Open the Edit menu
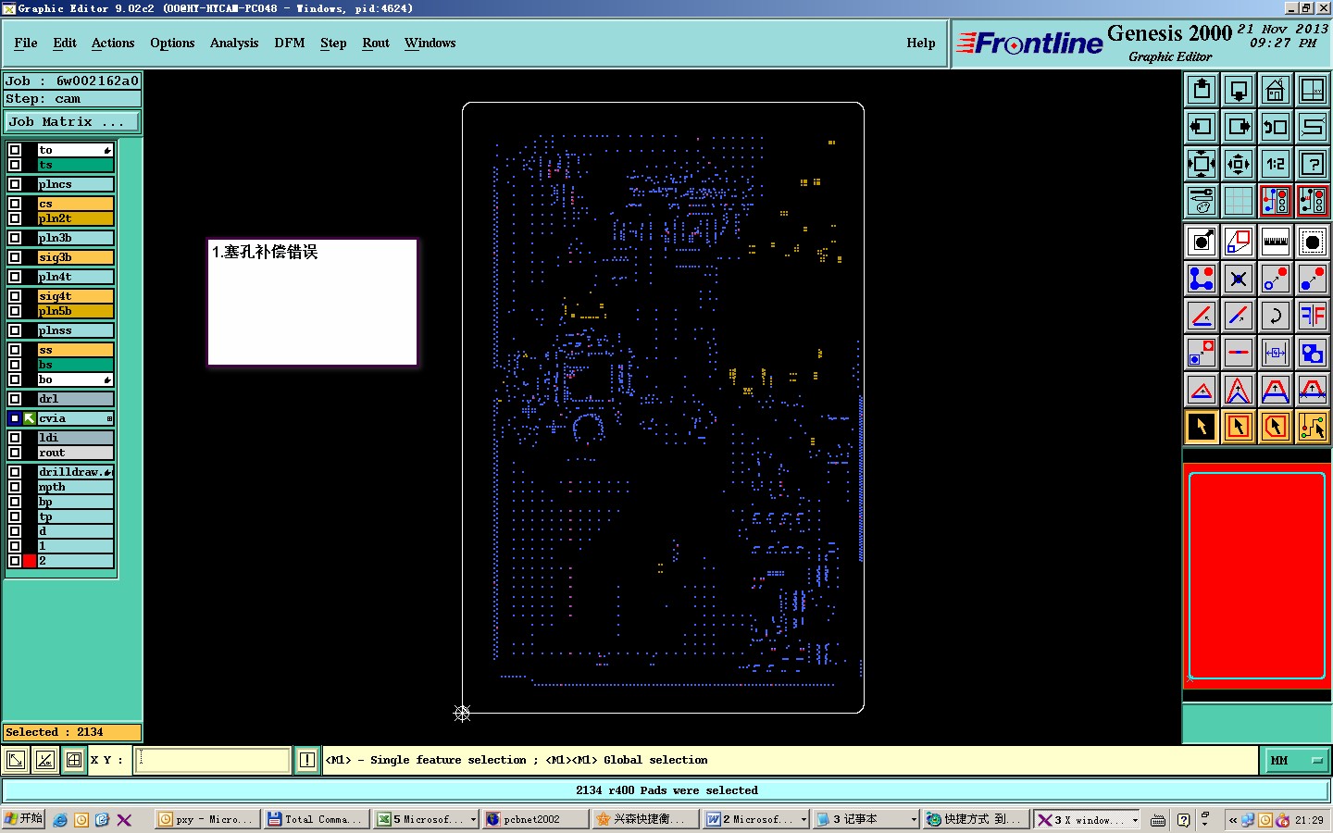The image size is (1333, 833). coord(65,43)
